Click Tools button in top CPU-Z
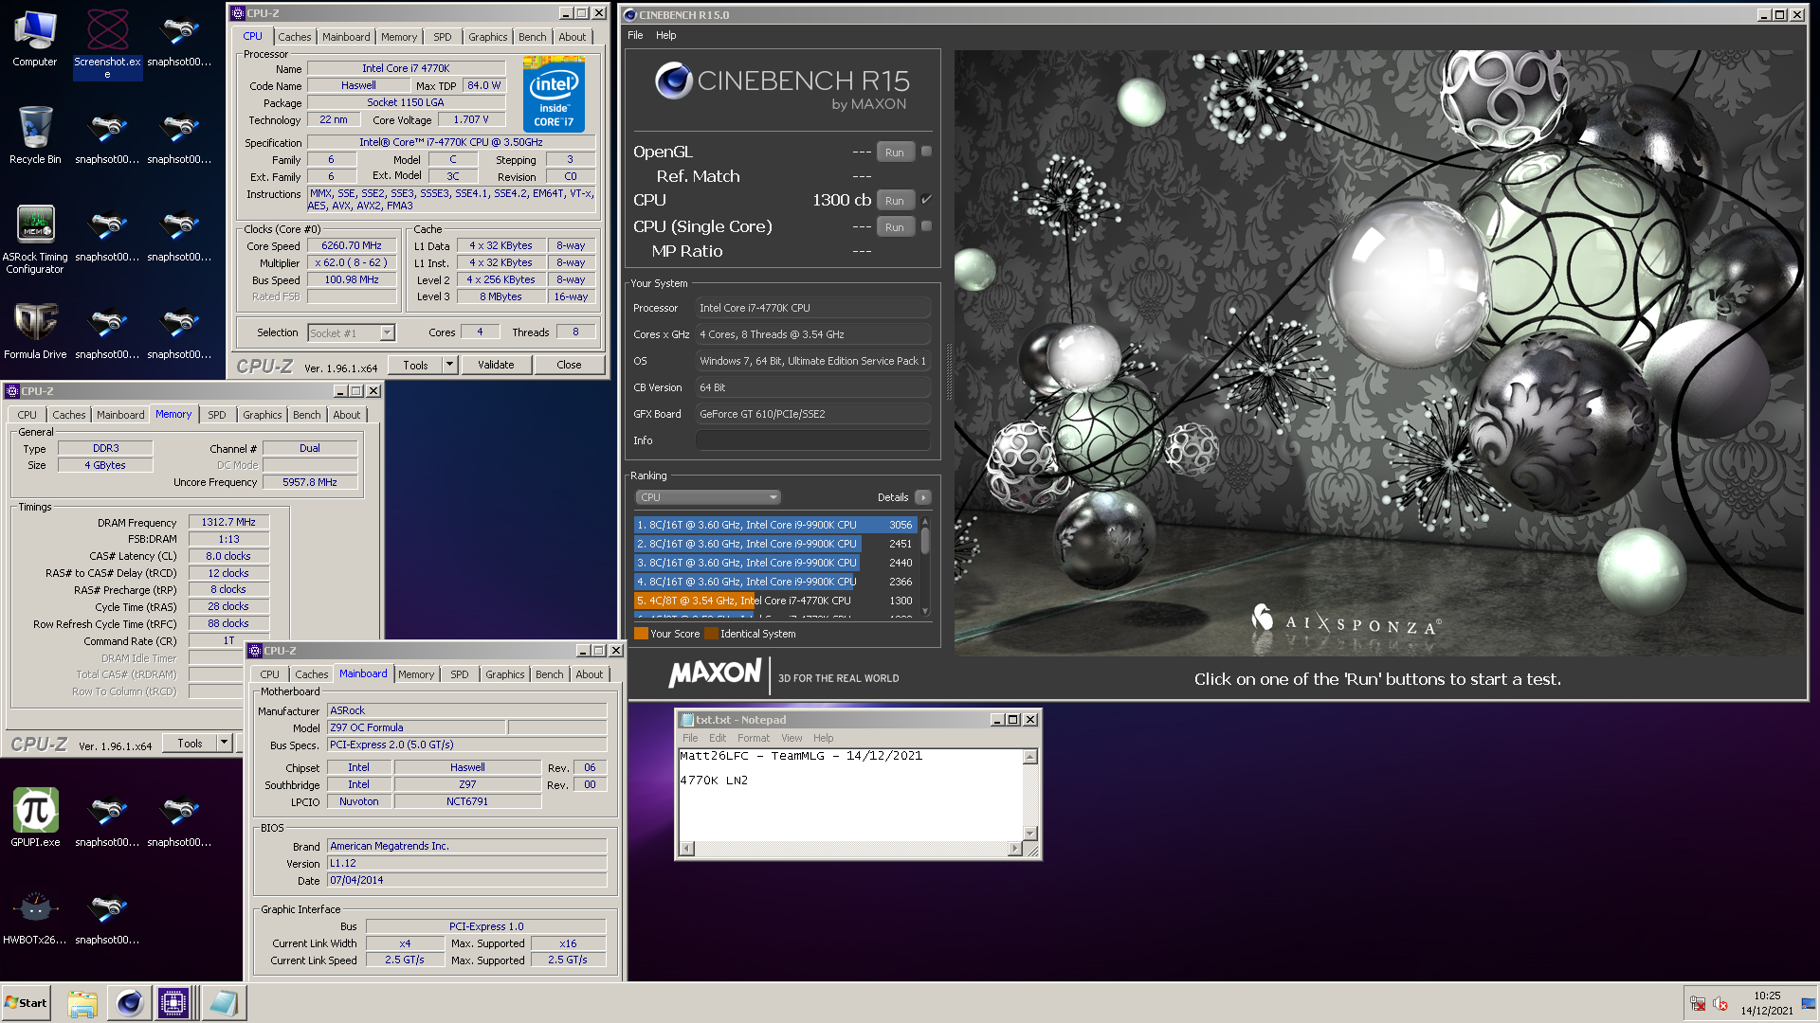Screen dimensions: 1820x1023 click(x=415, y=365)
